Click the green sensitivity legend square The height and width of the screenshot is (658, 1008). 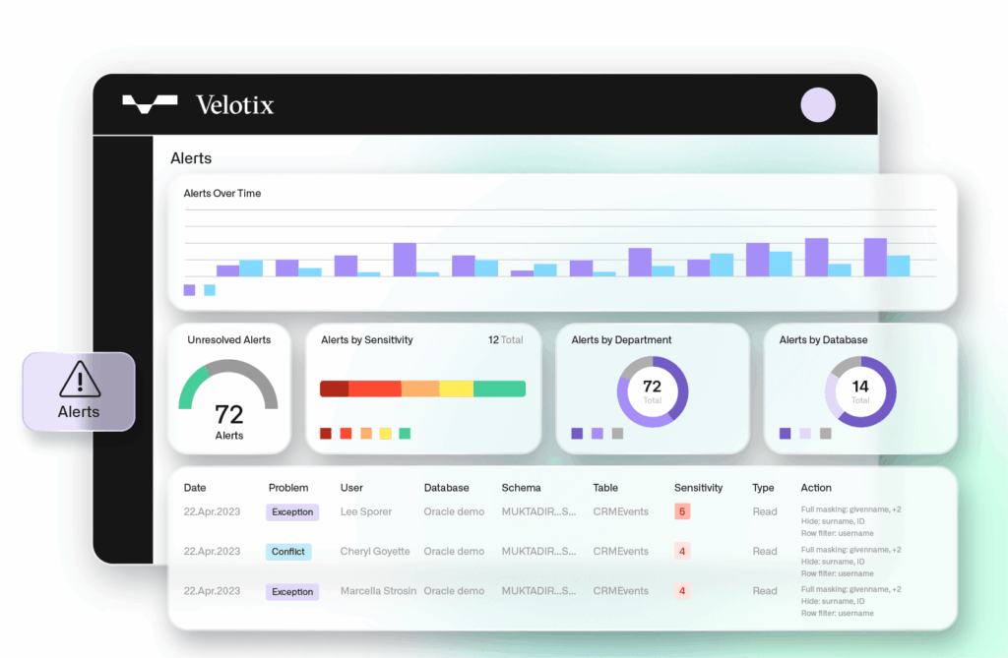[x=405, y=434]
